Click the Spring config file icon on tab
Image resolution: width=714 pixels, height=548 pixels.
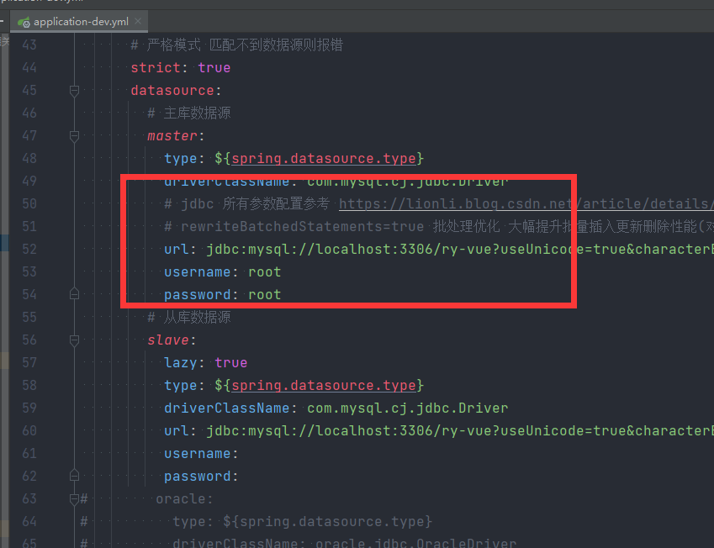pos(24,22)
